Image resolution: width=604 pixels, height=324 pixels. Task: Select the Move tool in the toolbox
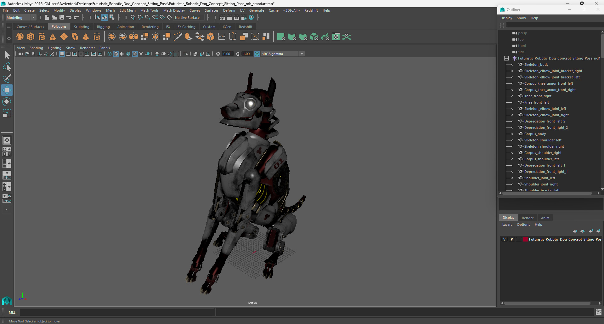coord(7,90)
